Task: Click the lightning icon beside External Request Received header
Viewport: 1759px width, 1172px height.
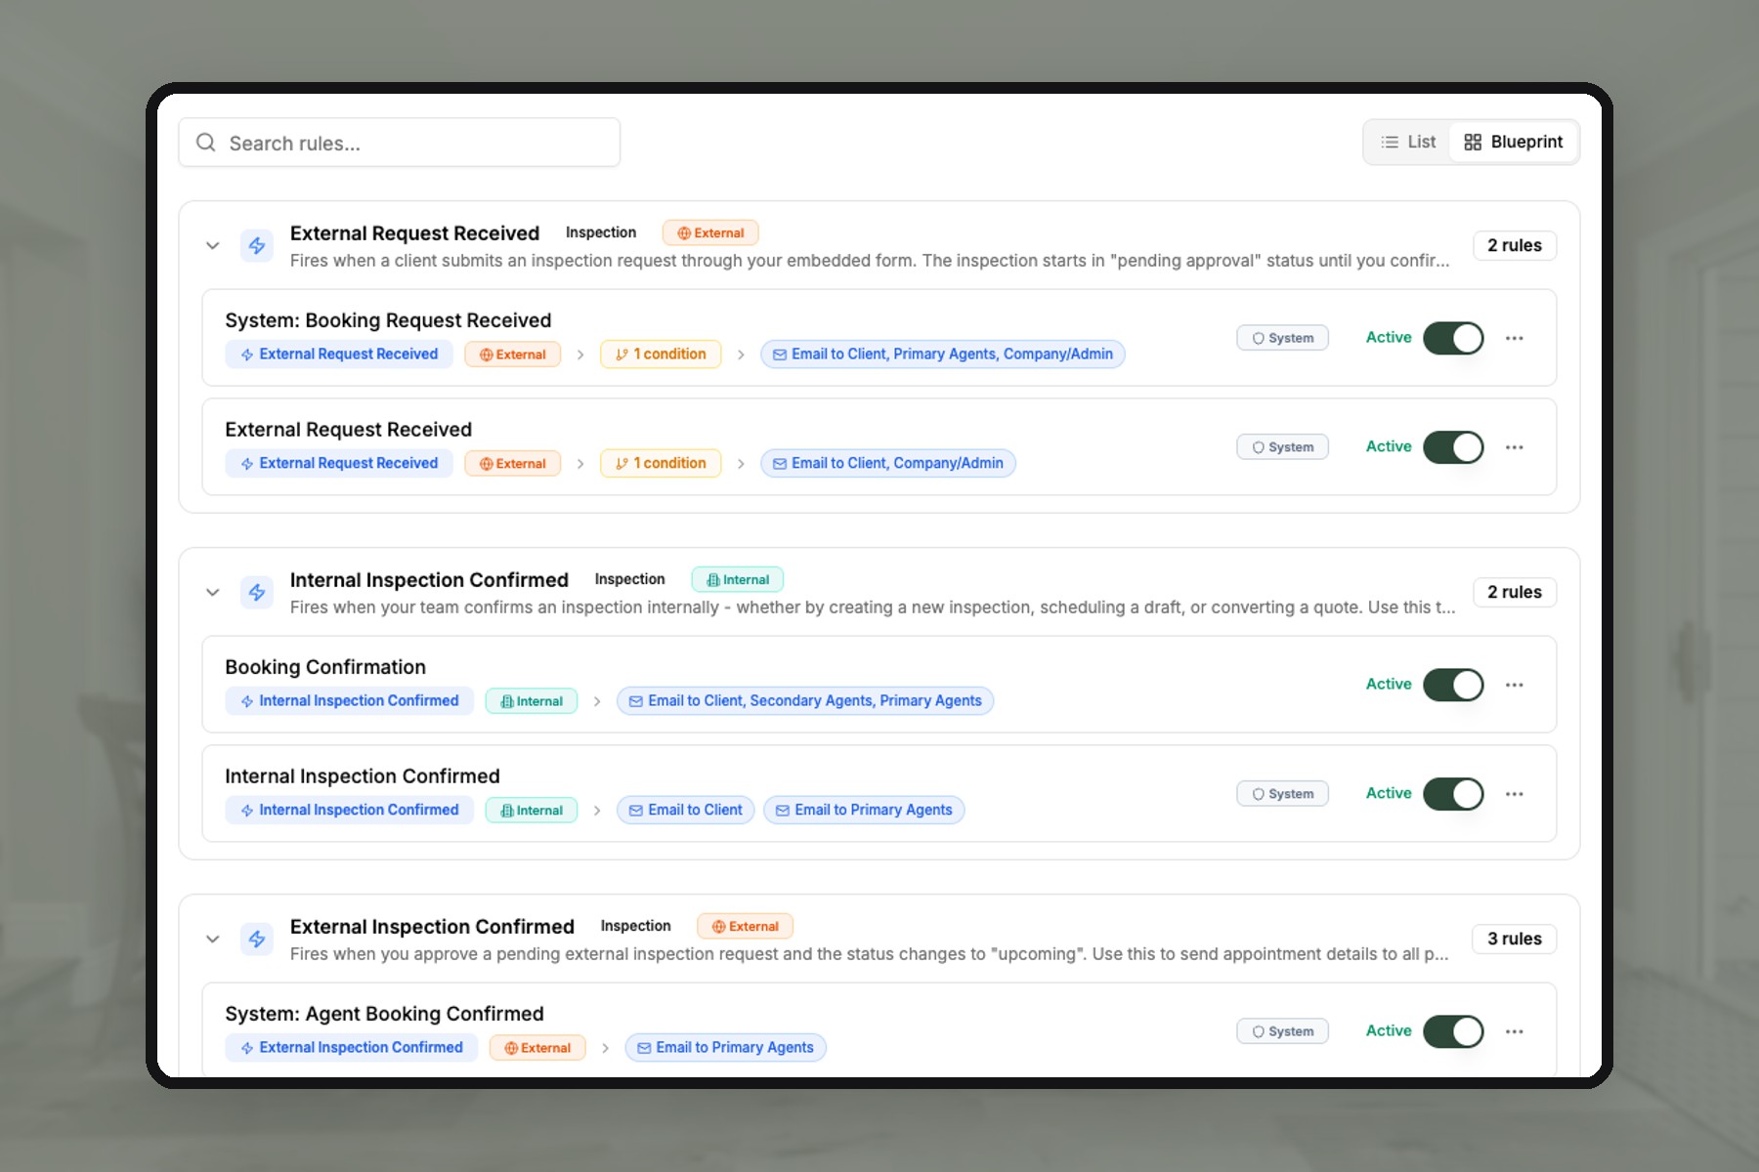Action: tap(257, 245)
